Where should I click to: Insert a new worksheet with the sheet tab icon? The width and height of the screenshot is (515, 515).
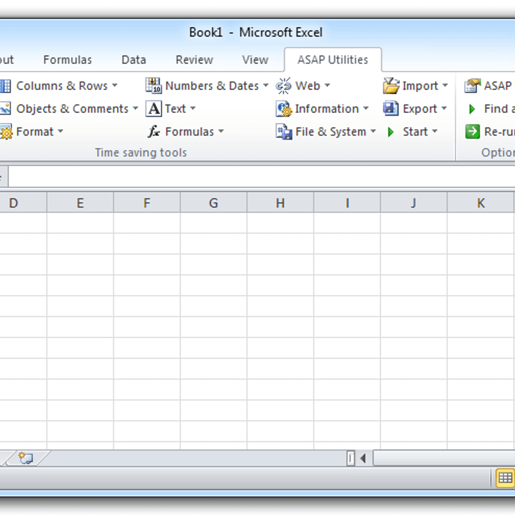tap(26, 458)
